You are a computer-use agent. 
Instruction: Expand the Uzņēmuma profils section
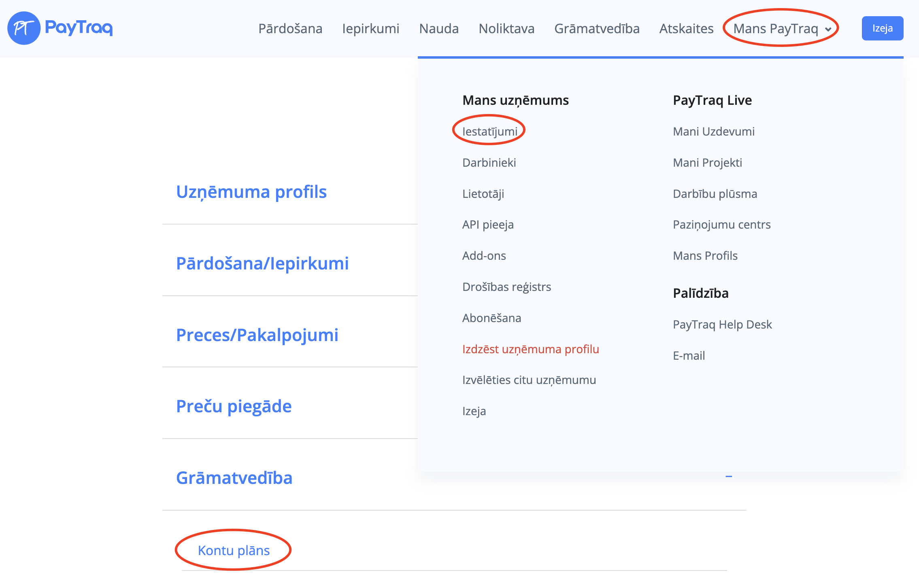251,192
